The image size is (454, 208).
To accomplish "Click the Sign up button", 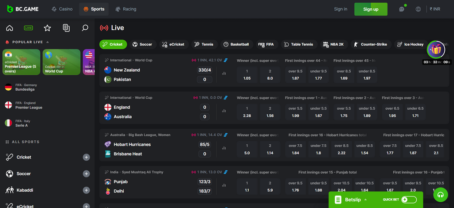I will coord(371,9).
